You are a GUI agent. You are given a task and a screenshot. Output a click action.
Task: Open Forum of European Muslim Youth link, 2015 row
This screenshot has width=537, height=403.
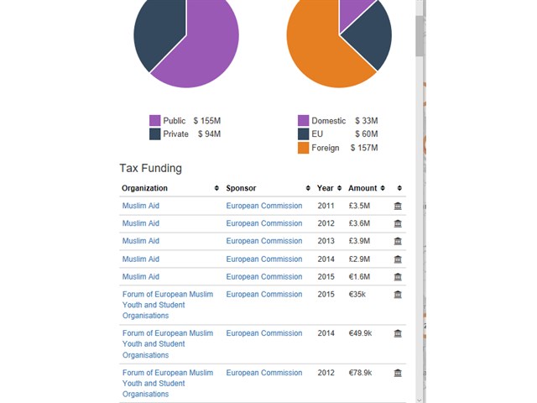(x=168, y=305)
